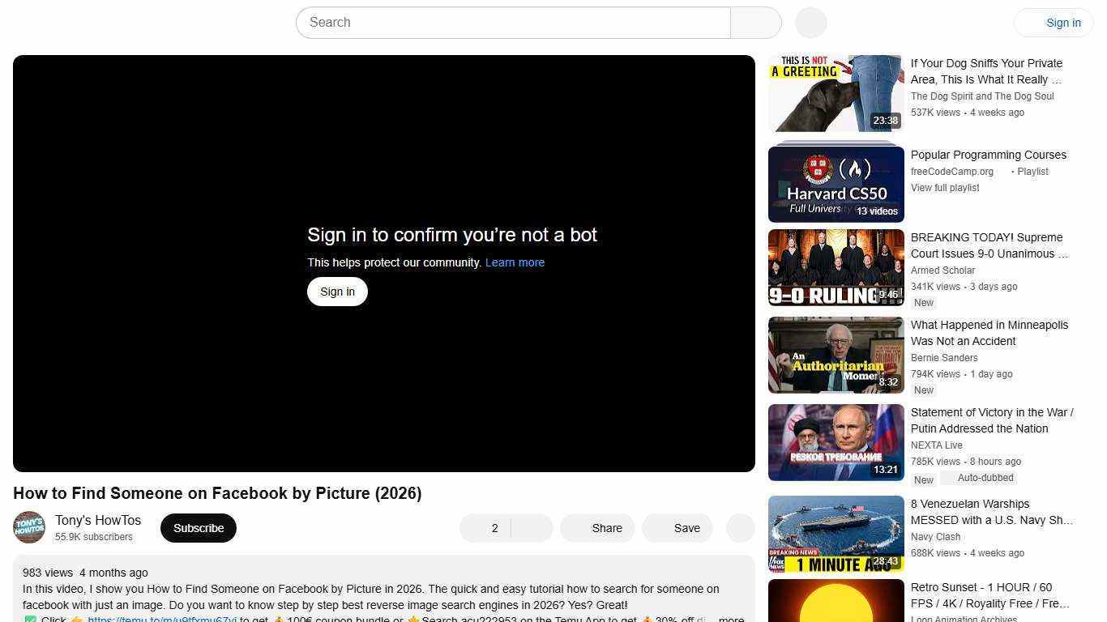Image resolution: width=1107 pixels, height=622 pixels.
Task: Click the Auto-dubbed chip on NEXTA Live video
Action: point(984,478)
